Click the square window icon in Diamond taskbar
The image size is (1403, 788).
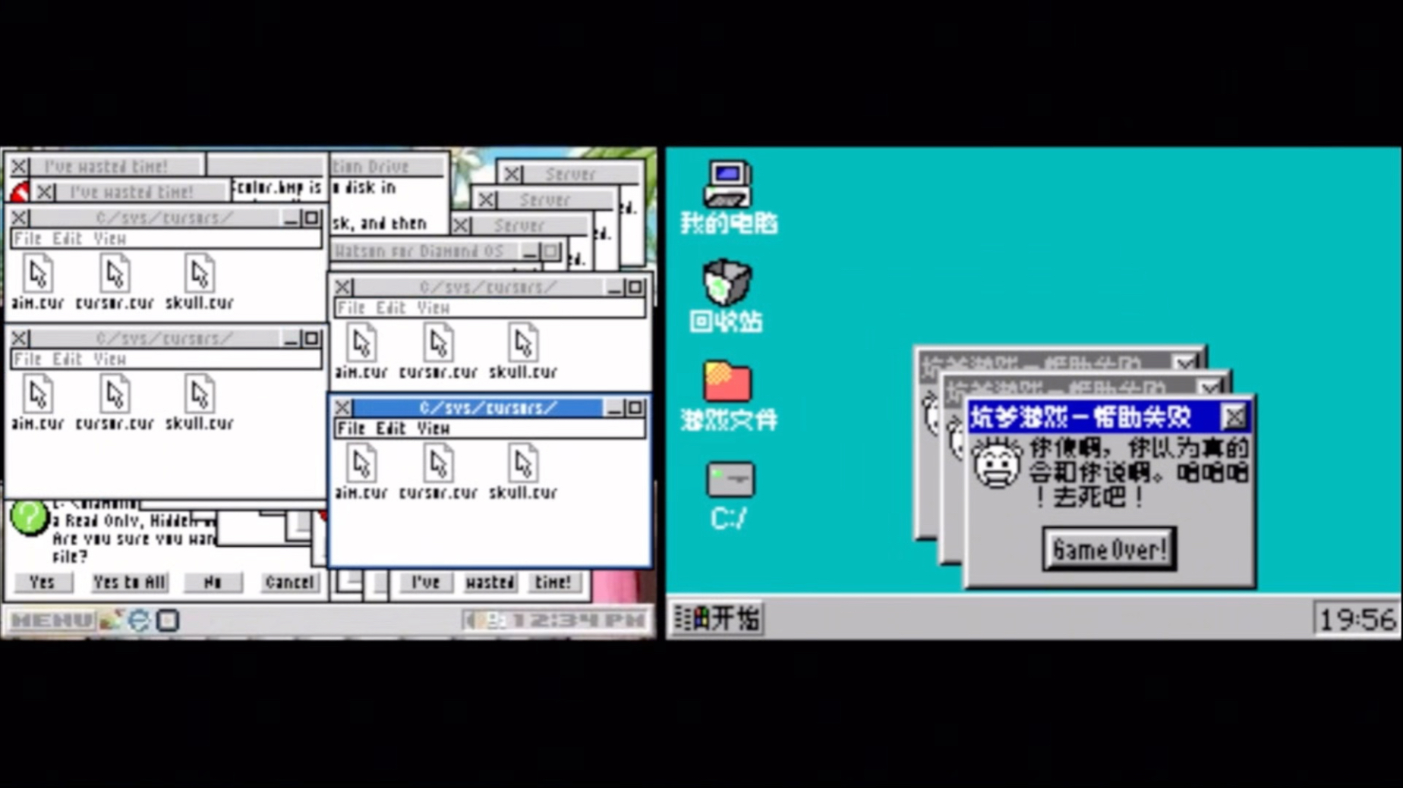point(168,620)
